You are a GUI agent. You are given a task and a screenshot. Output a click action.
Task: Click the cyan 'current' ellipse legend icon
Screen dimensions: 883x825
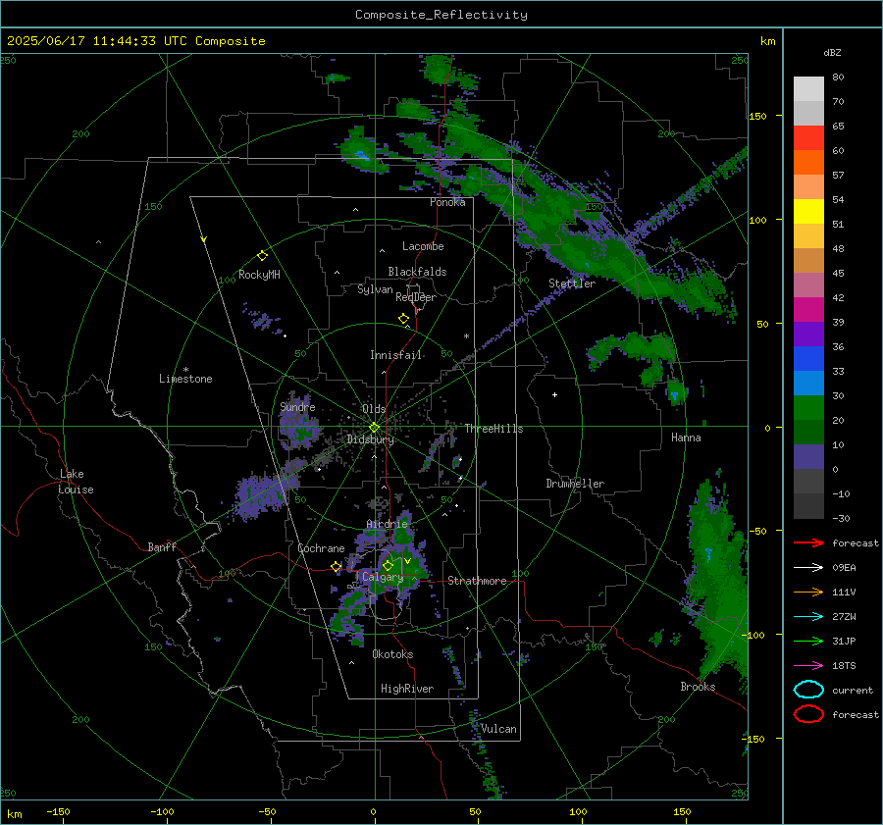point(808,690)
